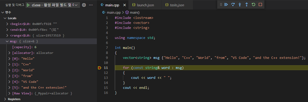Expand the Registers scope
The height and width of the screenshot is (102, 308).
[5, 99]
